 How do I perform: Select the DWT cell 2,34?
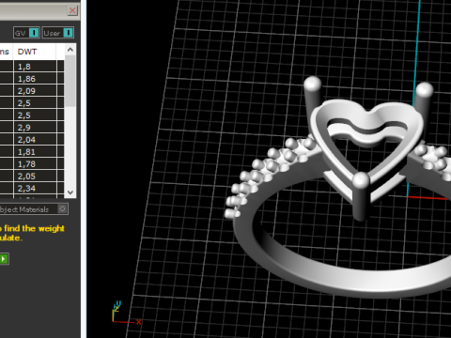tap(35, 189)
